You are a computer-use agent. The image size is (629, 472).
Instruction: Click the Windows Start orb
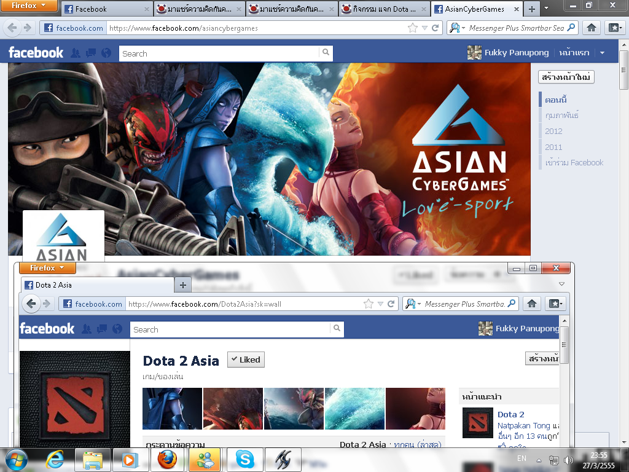pos(16,460)
